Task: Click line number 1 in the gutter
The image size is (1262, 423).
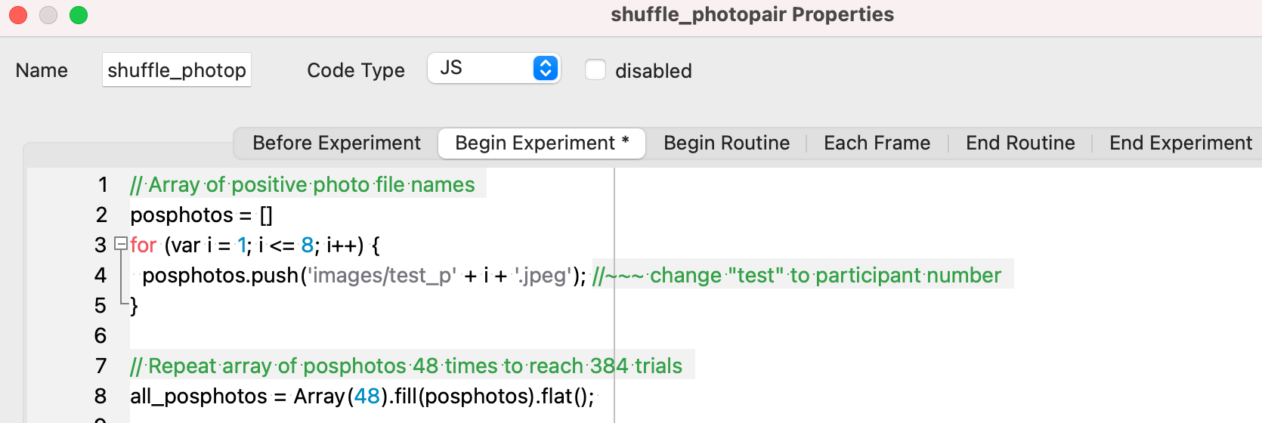Action: coord(103,185)
